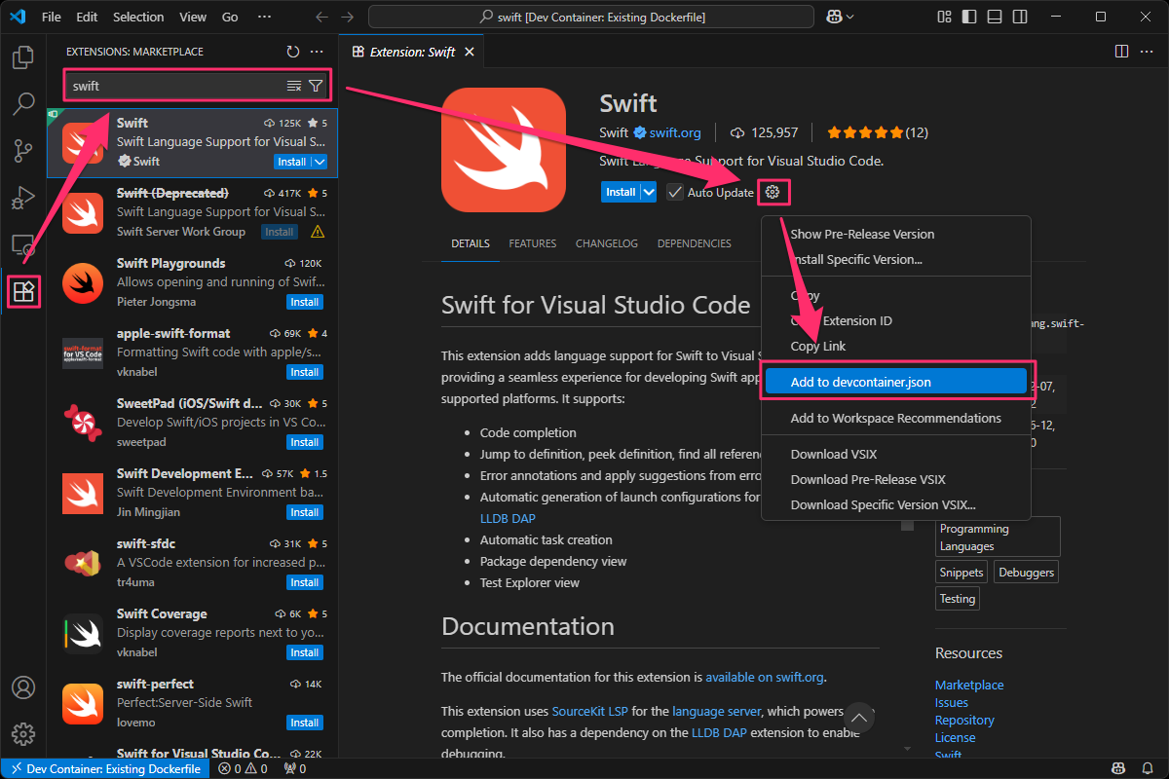The width and height of the screenshot is (1169, 779).
Task: Refresh the extensions marketplace list
Action: pyautogui.click(x=293, y=52)
